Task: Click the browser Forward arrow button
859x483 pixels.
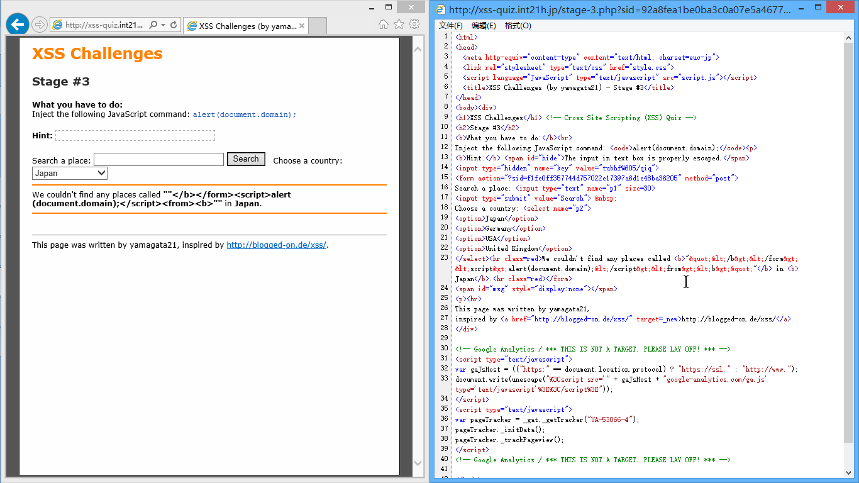Action: click(x=39, y=25)
